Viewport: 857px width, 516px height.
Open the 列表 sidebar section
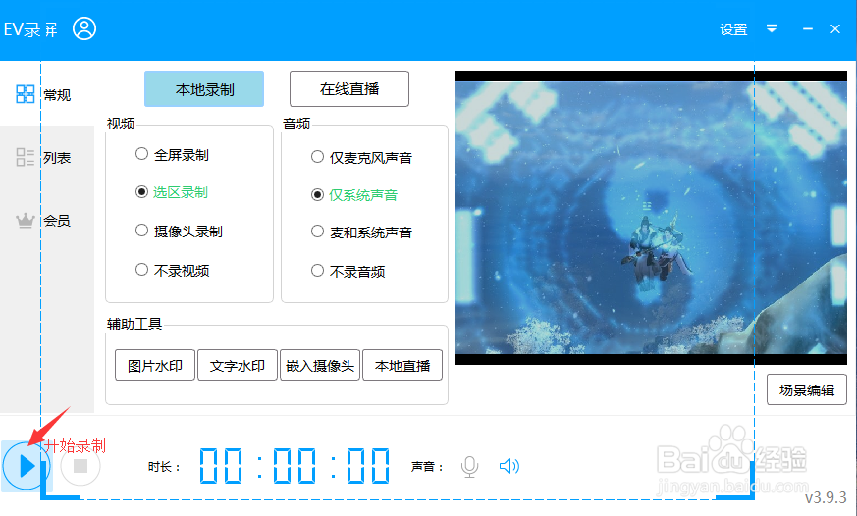coord(44,157)
